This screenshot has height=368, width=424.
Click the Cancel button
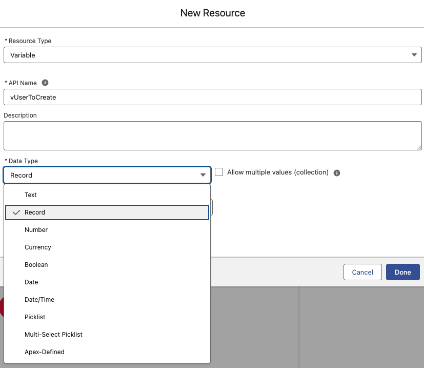click(362, 272)
